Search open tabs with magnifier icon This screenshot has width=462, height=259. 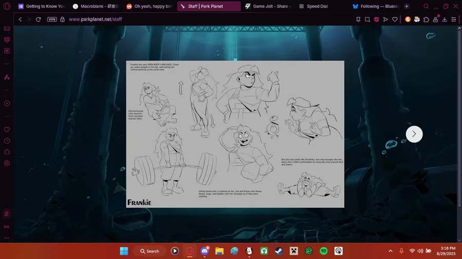click(x=426, y=6)
